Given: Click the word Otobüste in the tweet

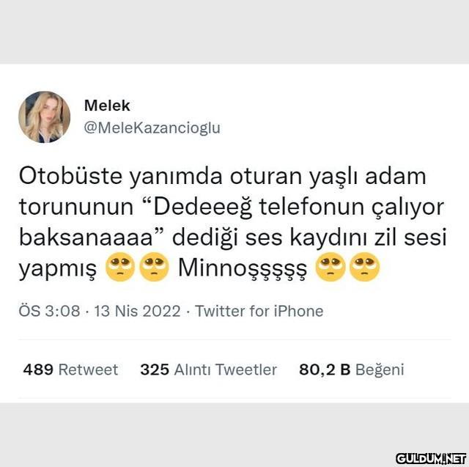Looking at the screenshot, I should [70, 176].
